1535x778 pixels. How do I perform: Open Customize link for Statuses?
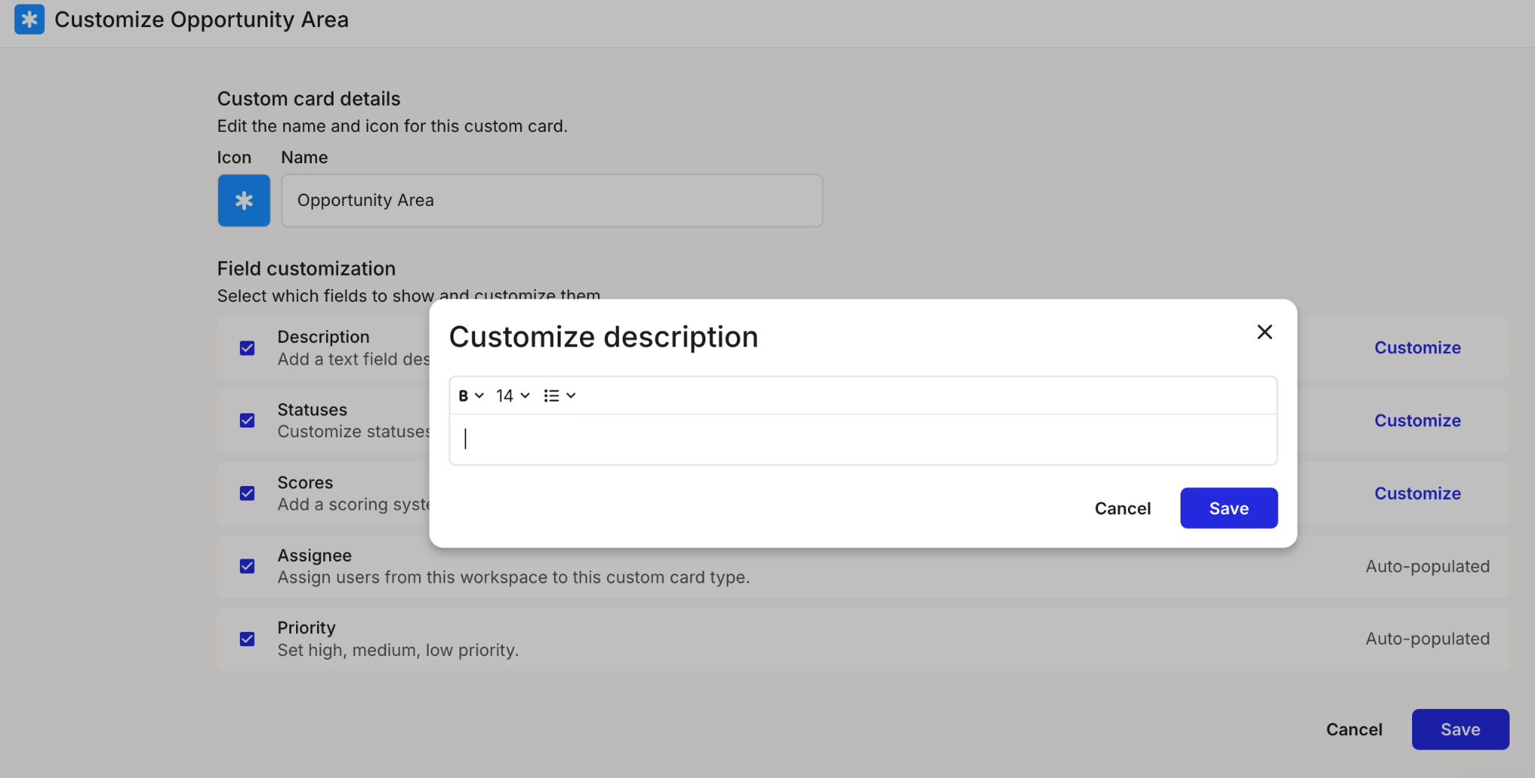click(x=1417, y=421)
